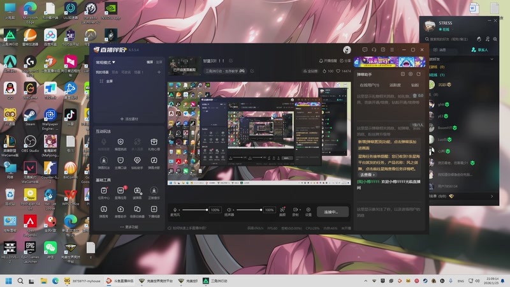
Task: Open 消息 messages tab in STRESS window
Action: (x=440, y=50)
